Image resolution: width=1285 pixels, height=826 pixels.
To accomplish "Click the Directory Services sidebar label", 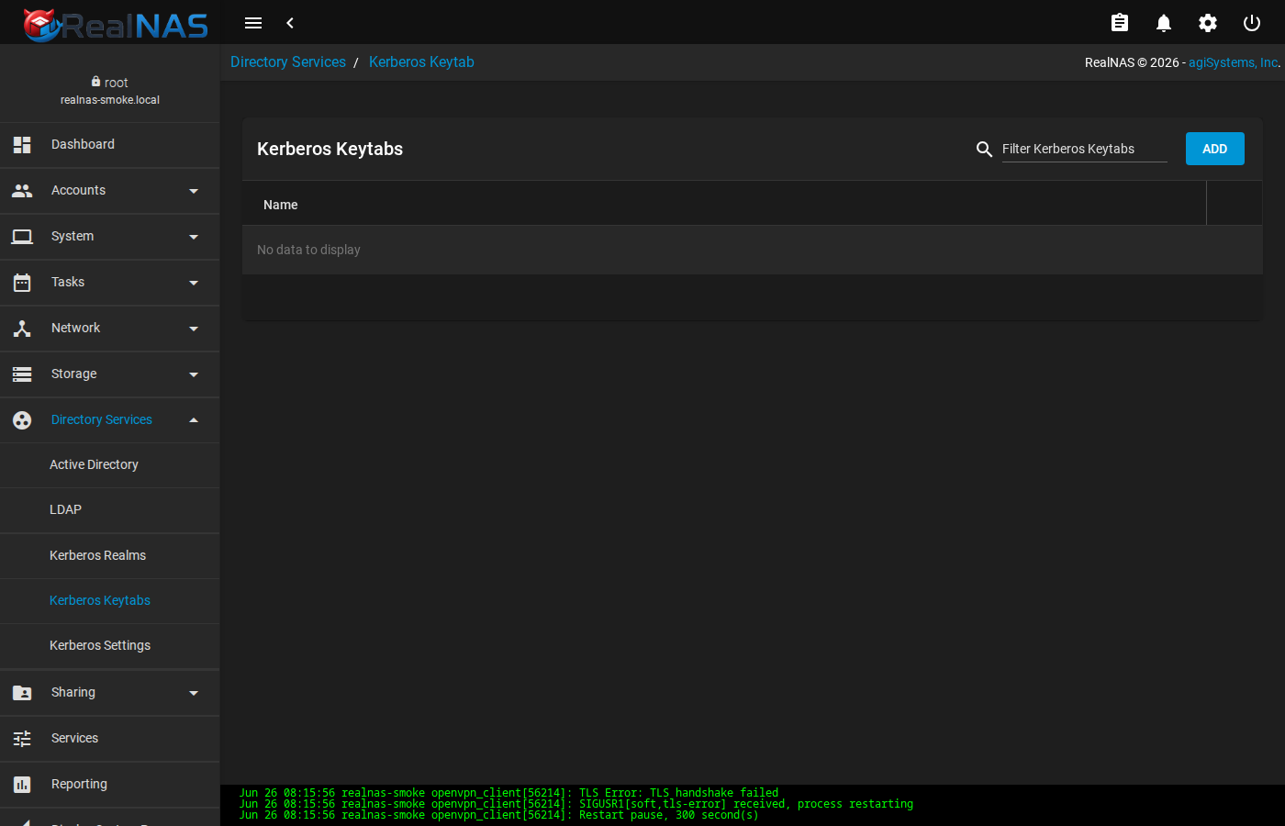I will tap(102, 420).
